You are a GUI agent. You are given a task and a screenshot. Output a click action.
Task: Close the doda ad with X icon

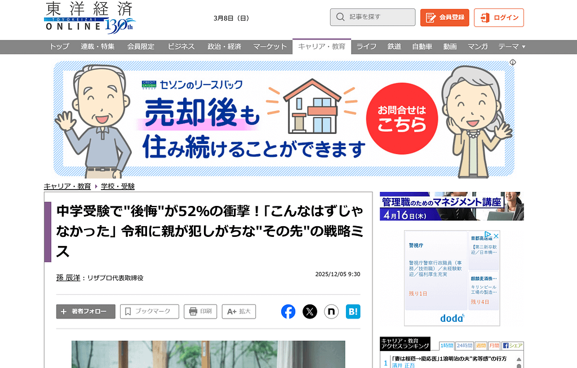coord(496,236)
